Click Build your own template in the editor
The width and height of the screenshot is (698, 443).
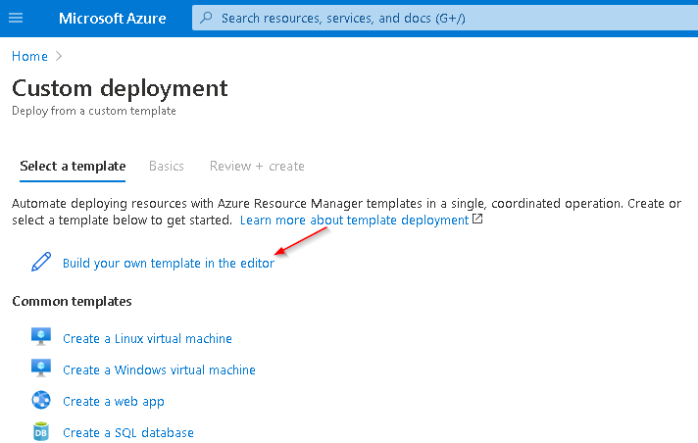tap(169, 263)
